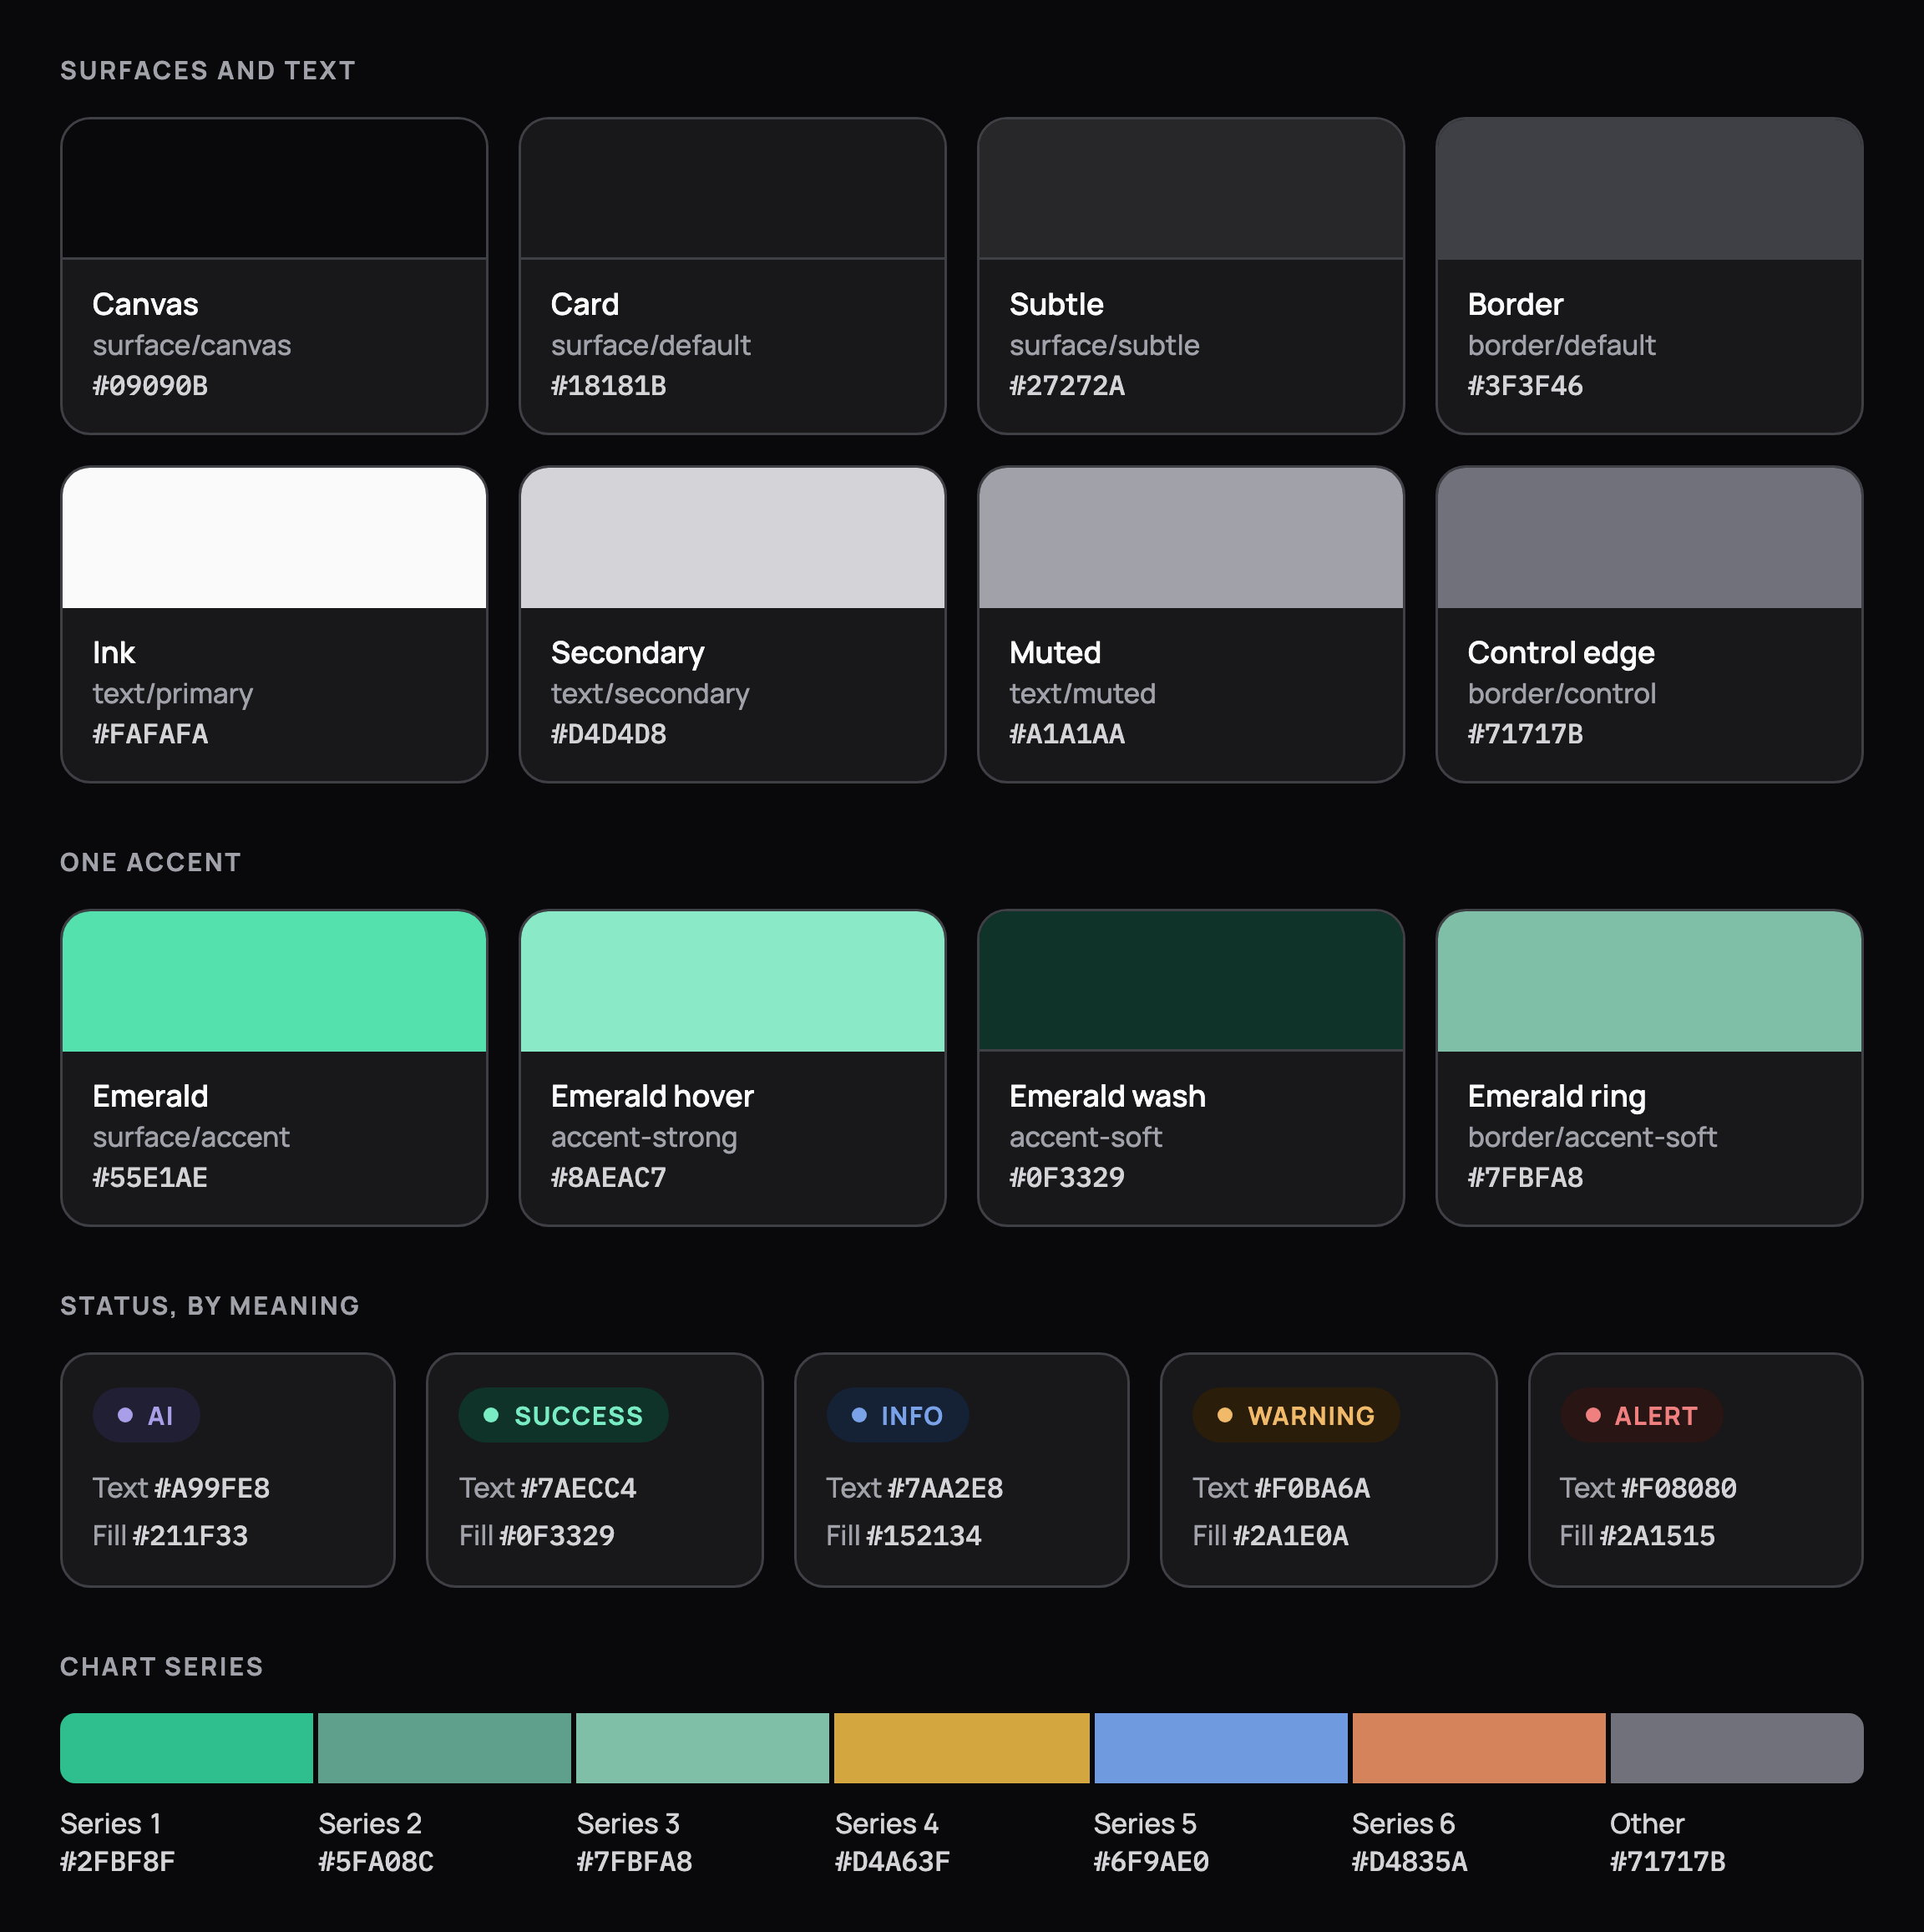Click the SUCCESS status badge
The width and height of the screenshot is (1924, 1932).
pos(563,1415)
